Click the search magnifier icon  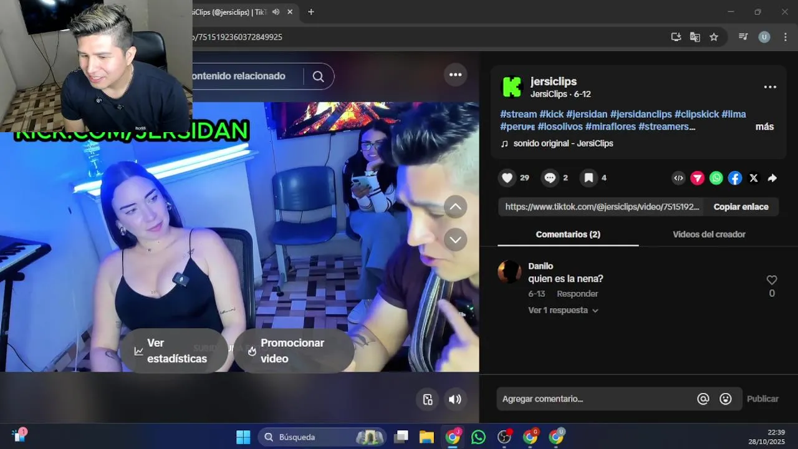click(318, 76)
